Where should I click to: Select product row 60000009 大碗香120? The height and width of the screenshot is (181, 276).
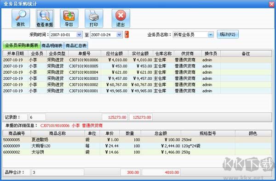click(x=137, y=146)
